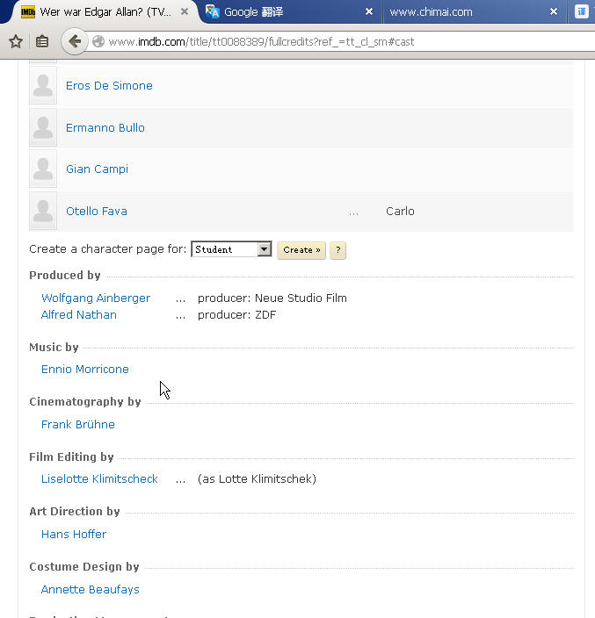Viewport: 595px width, 618px height.
Task: Open Hans Hoffer's page
Action: point(74,534)
